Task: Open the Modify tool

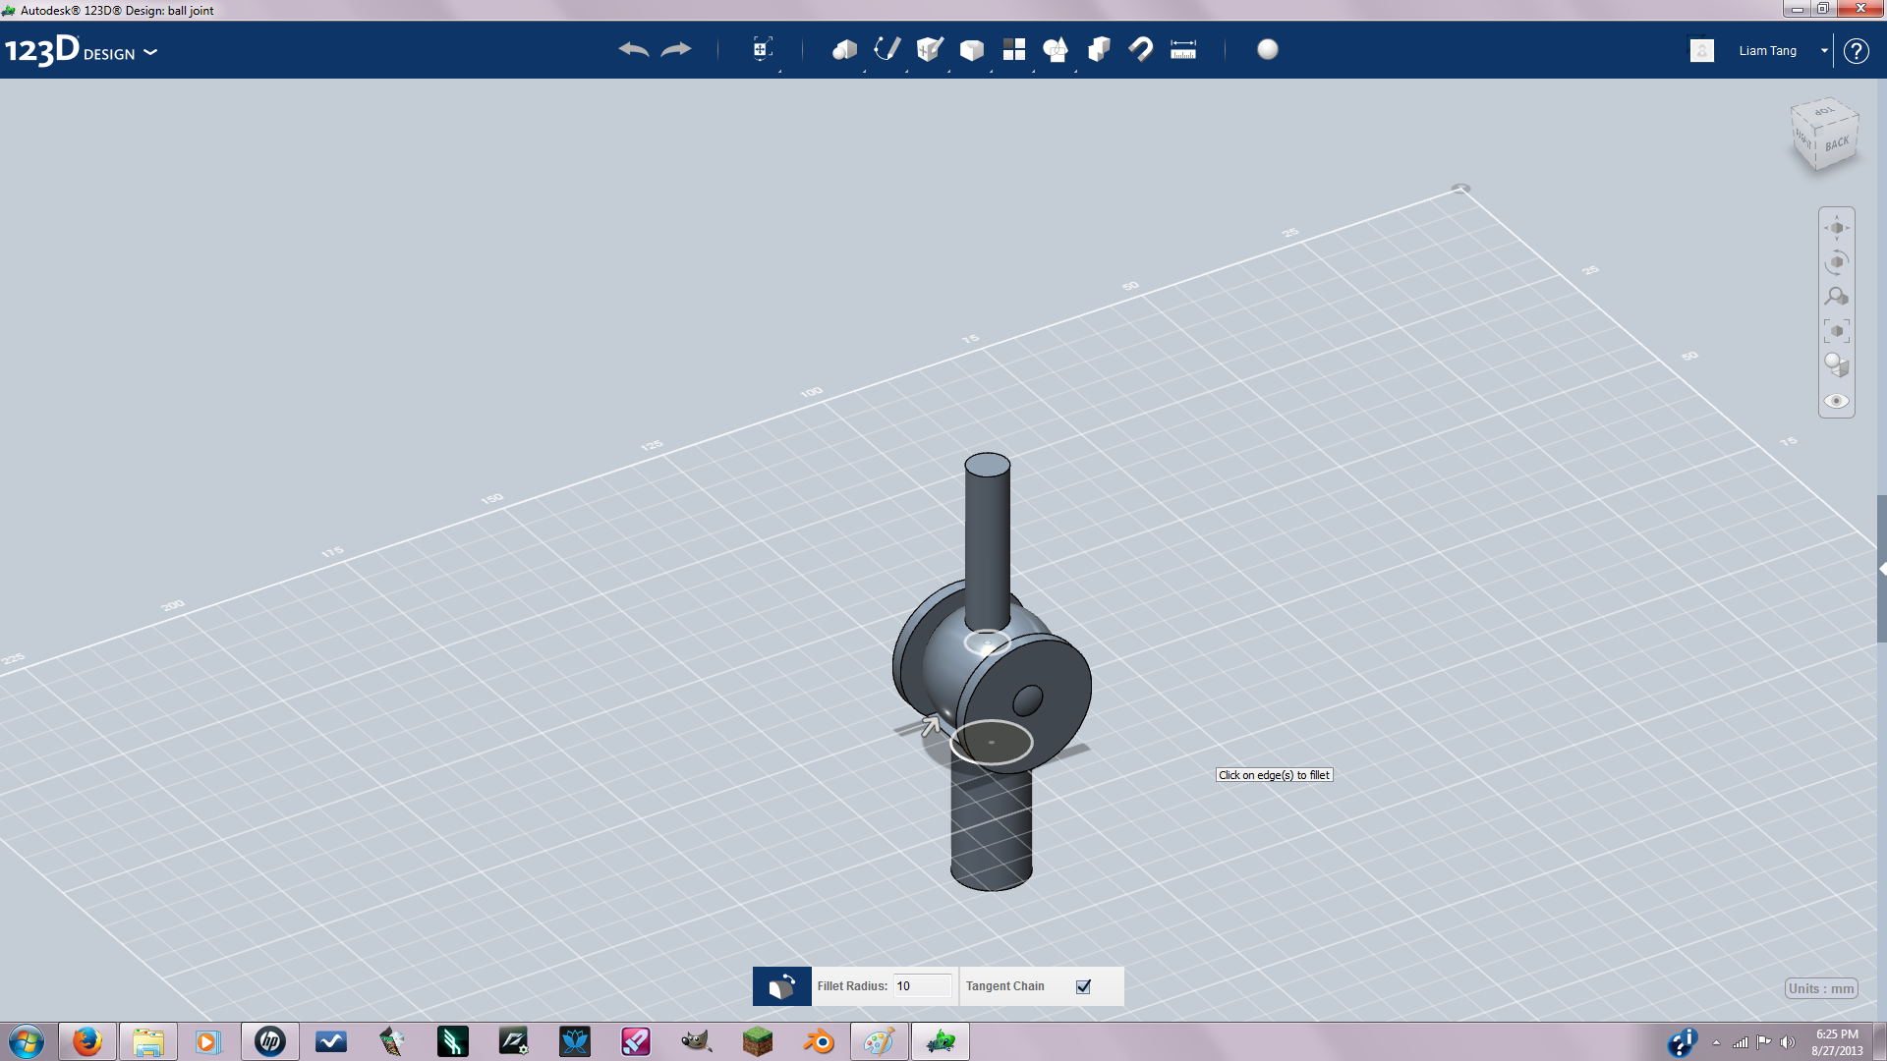Action: click(971, 49)
